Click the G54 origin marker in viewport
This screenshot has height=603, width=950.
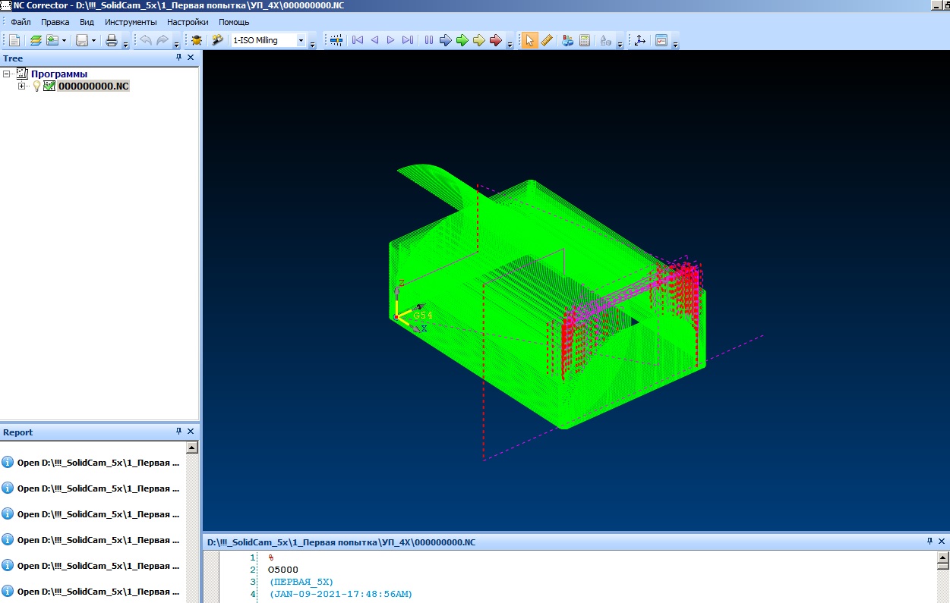[x=422, y=316]
